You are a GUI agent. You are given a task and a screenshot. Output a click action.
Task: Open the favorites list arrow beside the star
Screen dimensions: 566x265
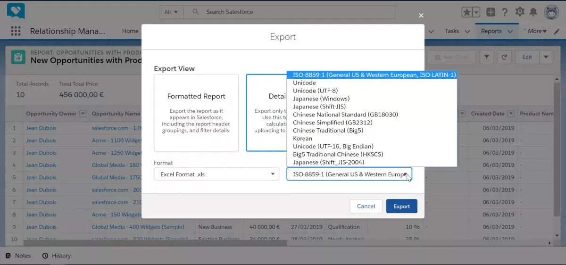pyautogui.click(x=476, y=12)
